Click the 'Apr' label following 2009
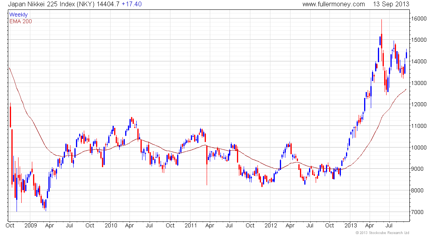Image resolution: width=433 pixels, height=236 pixels. pyautogui.click(x=50, y=226)
